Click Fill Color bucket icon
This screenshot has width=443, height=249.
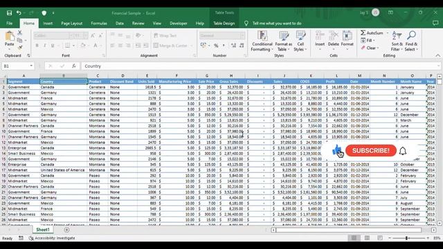tap(82, 46)
